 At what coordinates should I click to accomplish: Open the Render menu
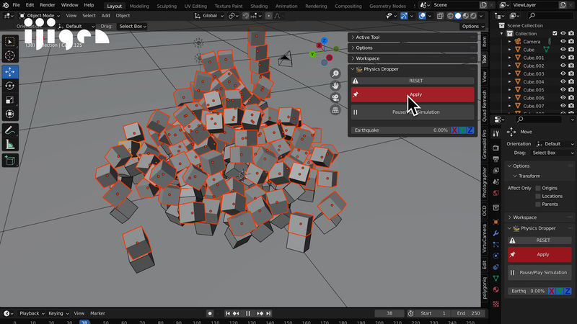48,5
